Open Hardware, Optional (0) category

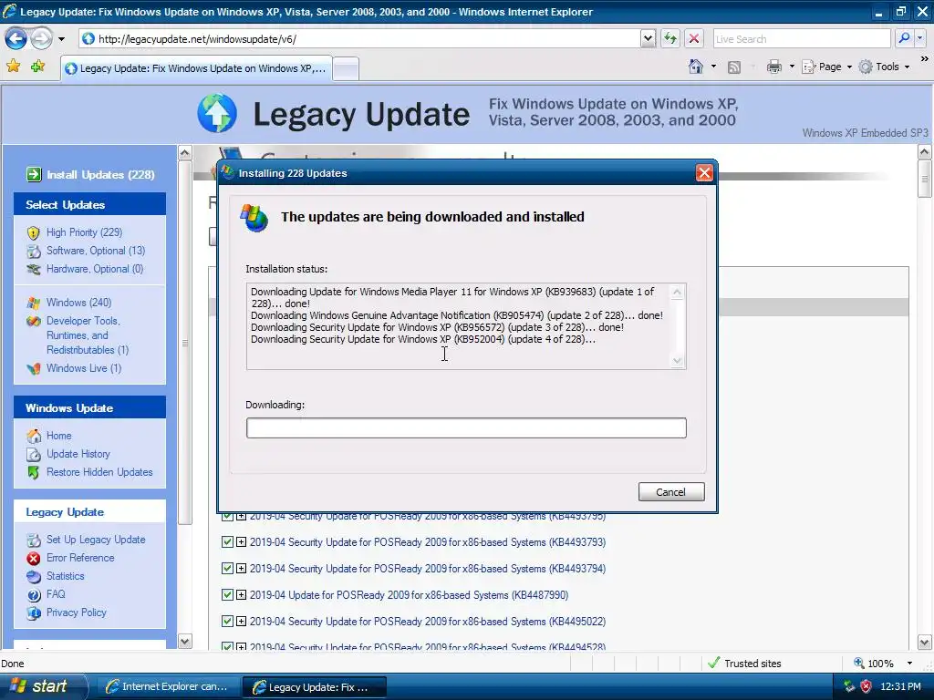(x=95, y=269)
